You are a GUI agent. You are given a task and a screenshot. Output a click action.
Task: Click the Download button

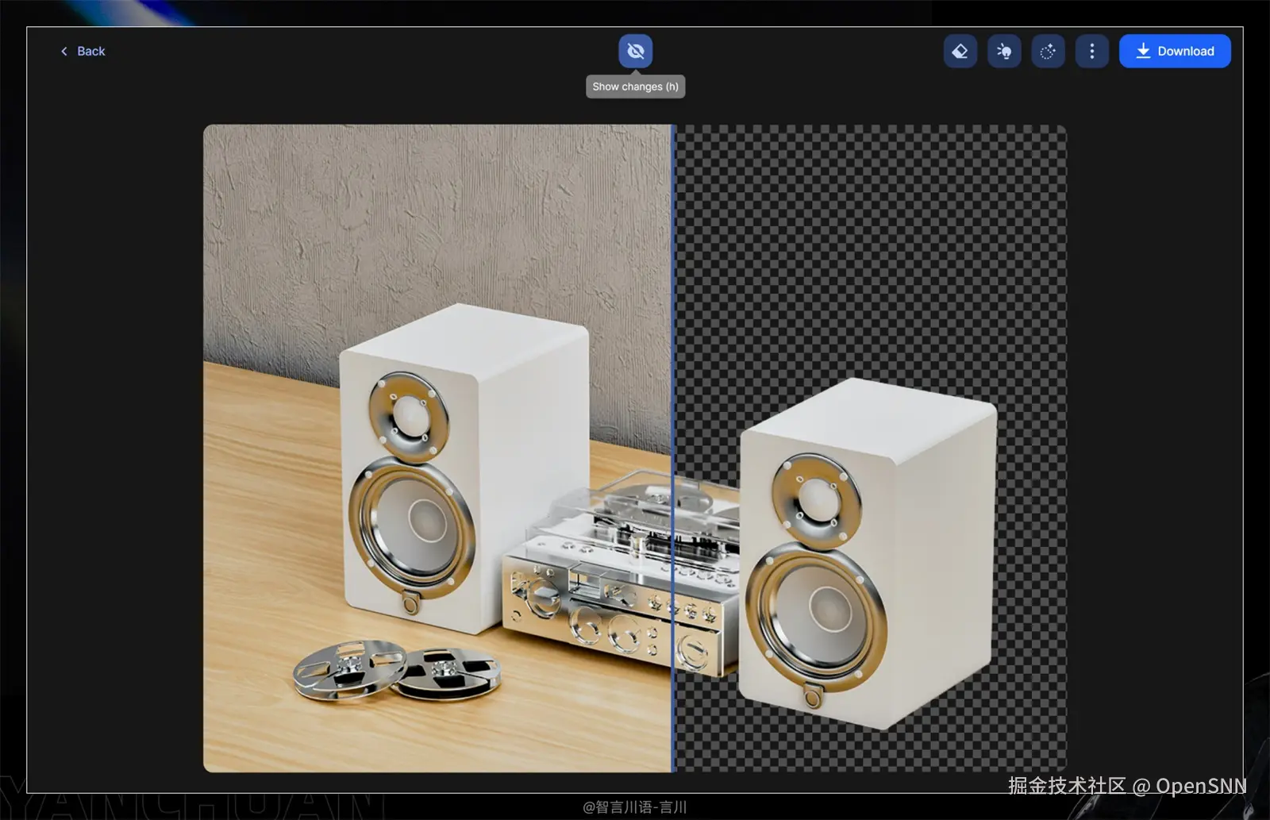1175,52
